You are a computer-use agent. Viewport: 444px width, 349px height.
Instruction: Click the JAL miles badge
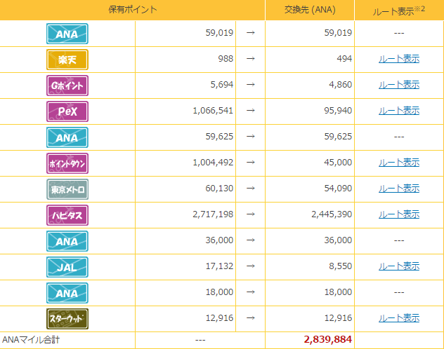(x=67, y=267)
